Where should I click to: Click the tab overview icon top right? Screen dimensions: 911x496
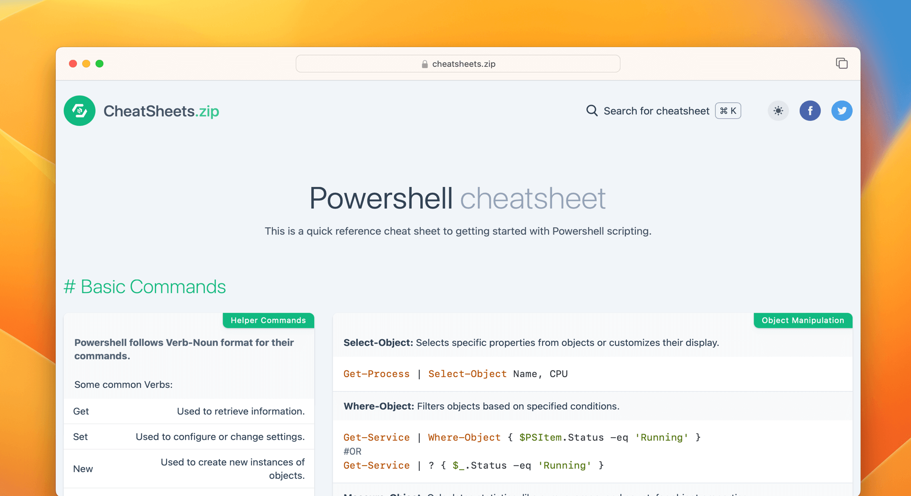[842, 63]
